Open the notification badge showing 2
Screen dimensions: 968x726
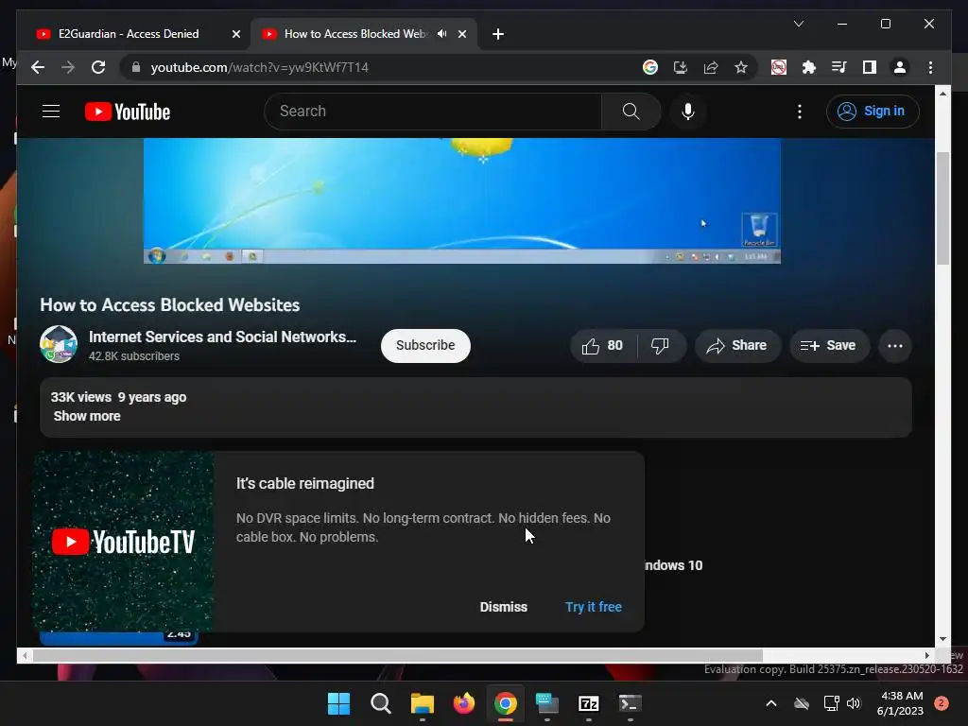[941, 703]
